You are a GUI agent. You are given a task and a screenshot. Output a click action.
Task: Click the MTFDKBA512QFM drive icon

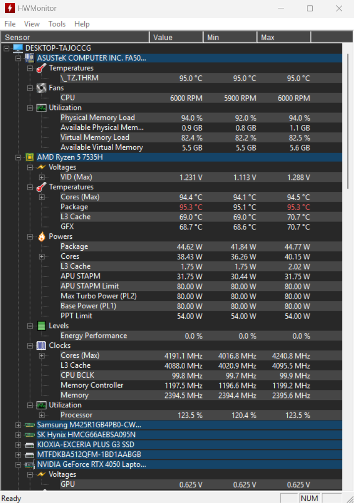point(30,455)
